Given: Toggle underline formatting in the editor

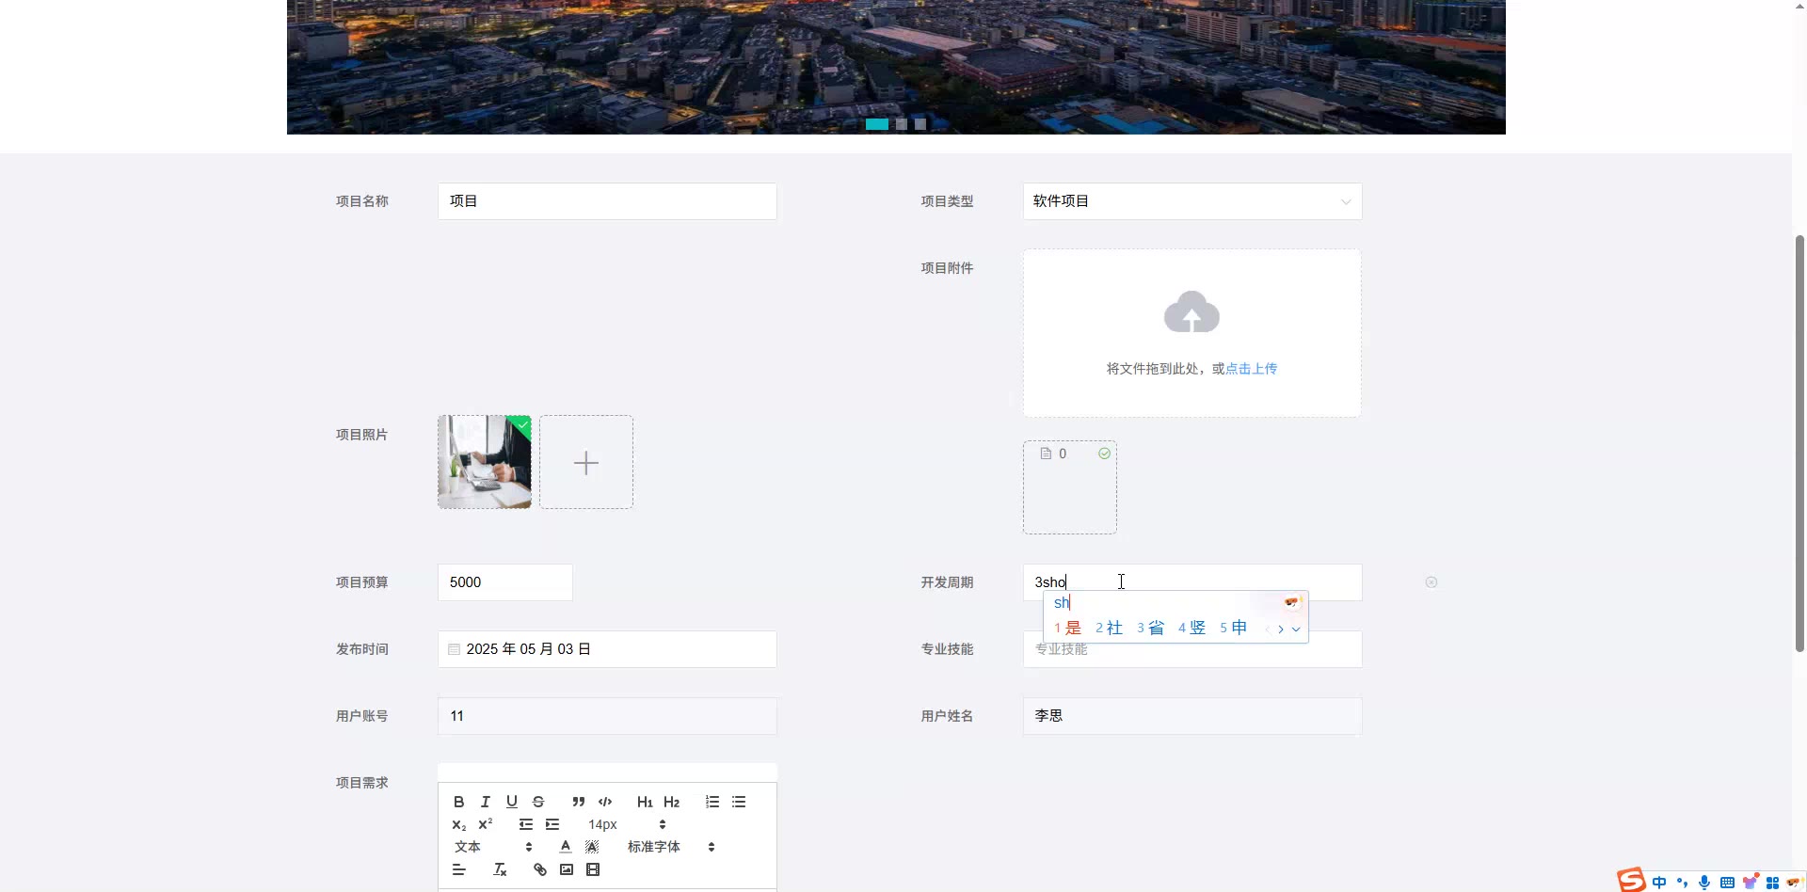Looking at the screenshot, I should coord(511,802).
